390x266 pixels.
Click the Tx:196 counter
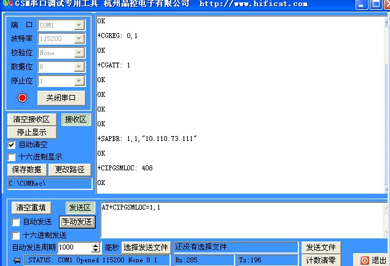[268, 260]
